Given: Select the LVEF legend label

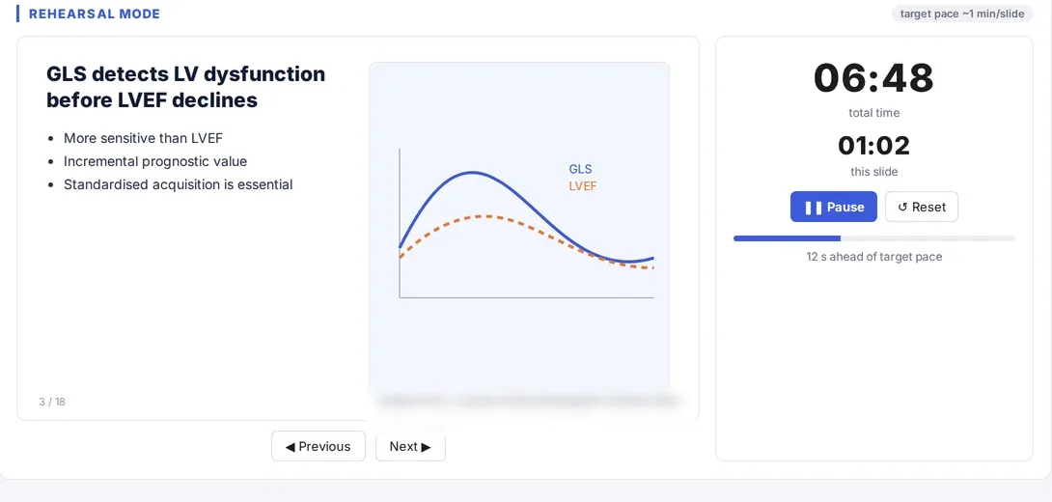Looking at the screenshot, I should click(x=582, y=186).
